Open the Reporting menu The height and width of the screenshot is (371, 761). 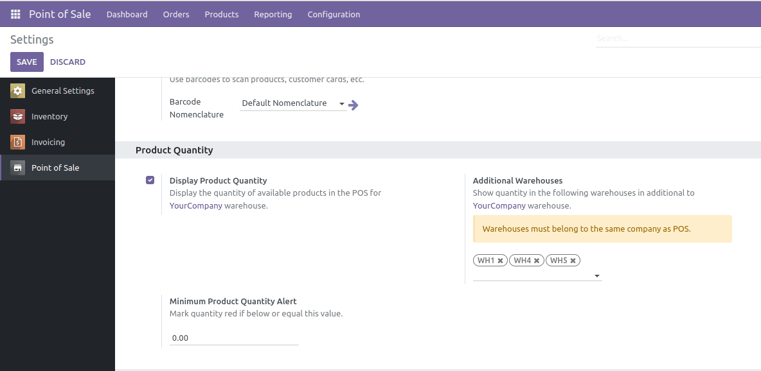[273, 14]
